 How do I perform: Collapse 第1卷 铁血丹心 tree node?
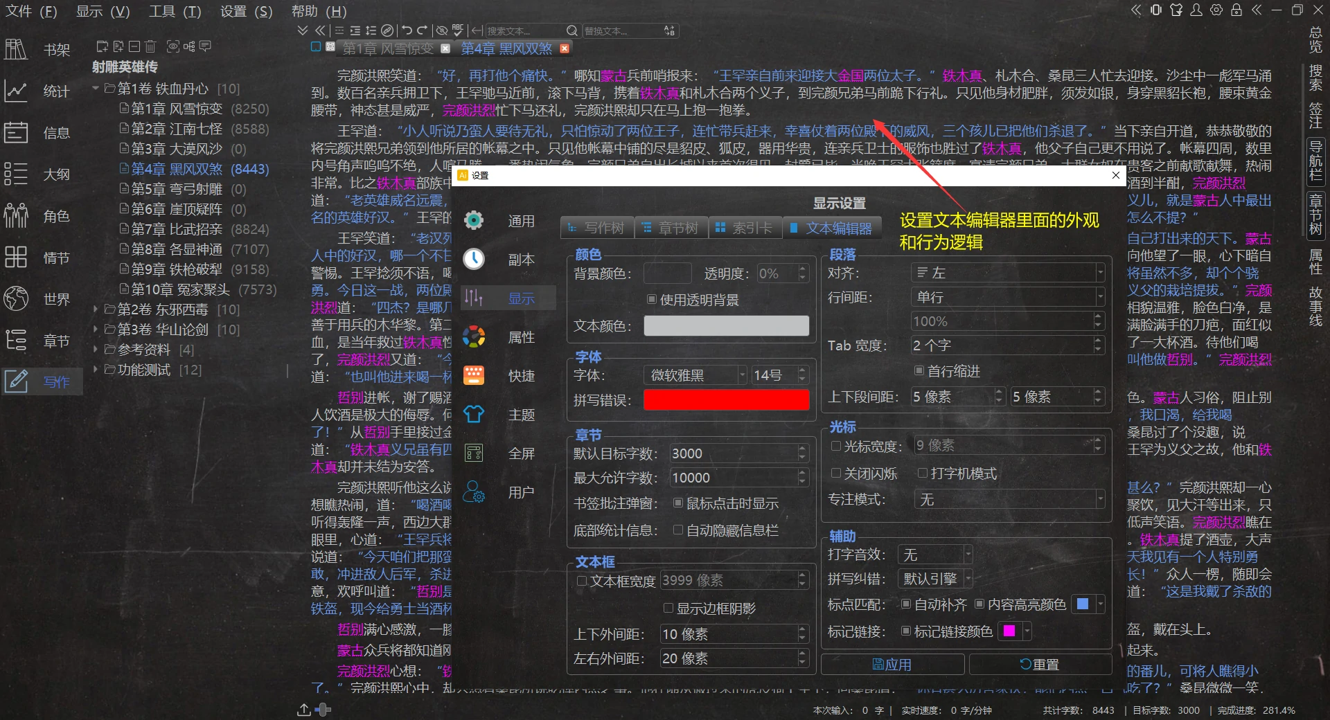96,88
